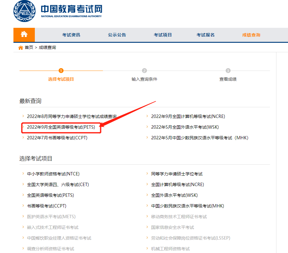Choose 2022年7月书画等级考试(CCPT)
288x253 pixels.
pyautogui.click(x=57, y=138)
